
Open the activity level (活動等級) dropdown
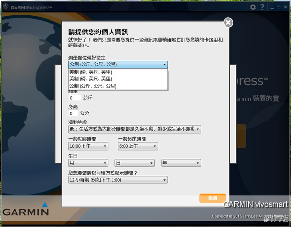click(135, 129)
